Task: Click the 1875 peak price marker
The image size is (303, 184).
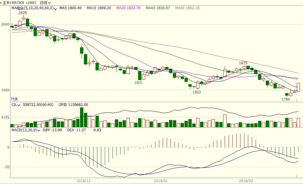Action: 243,63
